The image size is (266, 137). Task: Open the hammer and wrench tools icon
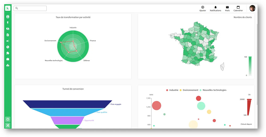[8, 125]
